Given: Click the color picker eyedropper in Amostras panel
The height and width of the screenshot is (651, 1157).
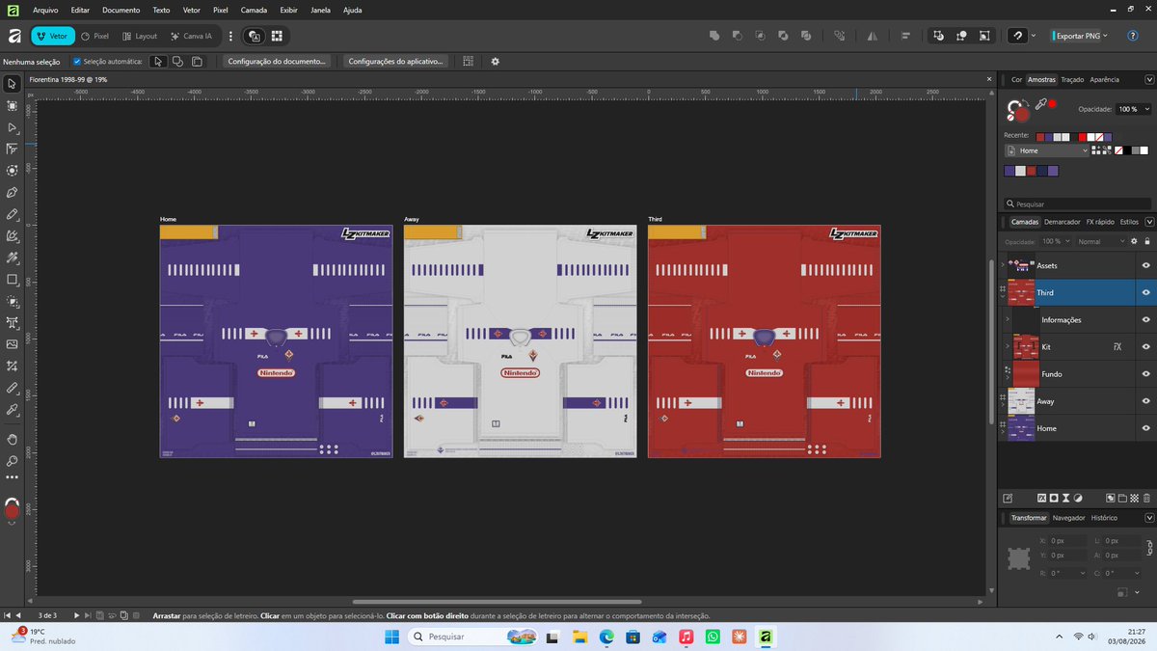Looking at the screenshot, I should pyautogui.click(x=1041, y=103).
